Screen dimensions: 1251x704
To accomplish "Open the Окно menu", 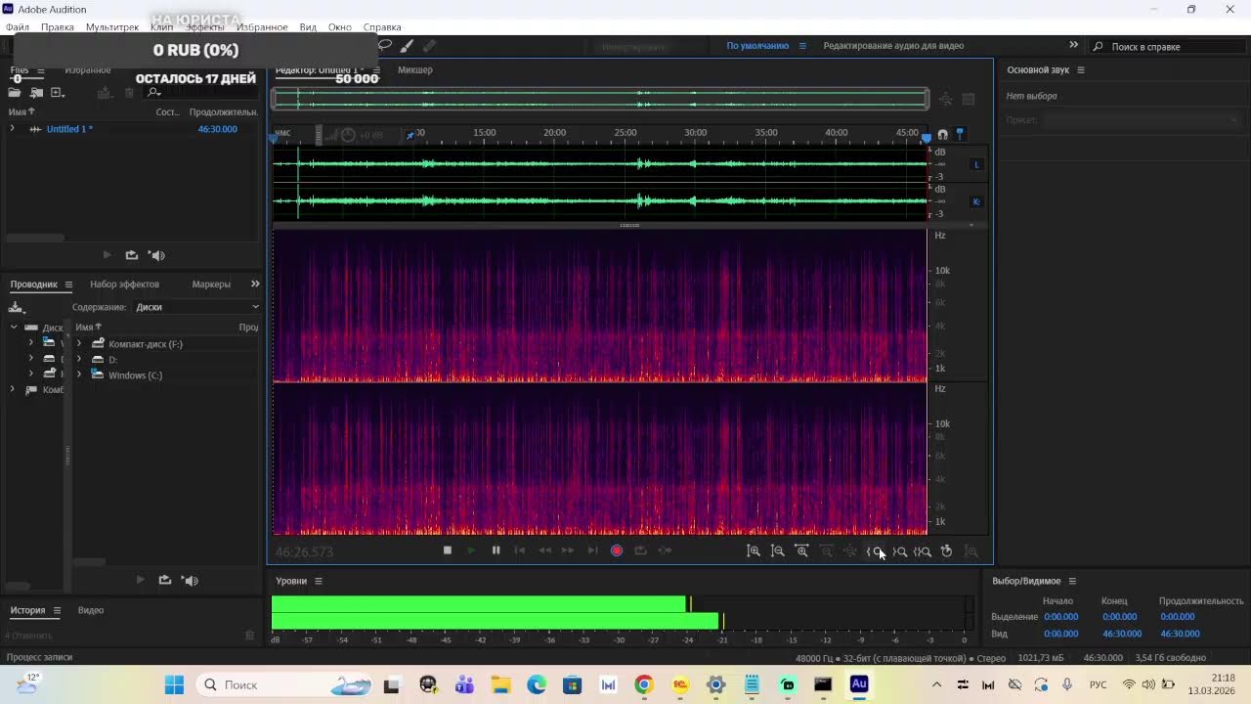I will (x=340, y=27).
